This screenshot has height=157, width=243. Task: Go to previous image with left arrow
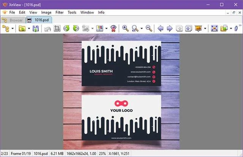click(x=160, y=28)
